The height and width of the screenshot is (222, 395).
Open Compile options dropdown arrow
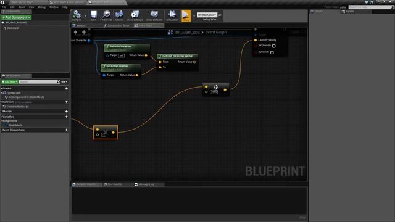tap(85, 16)
